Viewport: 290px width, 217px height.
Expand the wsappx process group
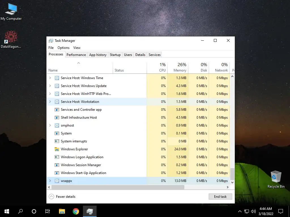[x=50, y=181]
